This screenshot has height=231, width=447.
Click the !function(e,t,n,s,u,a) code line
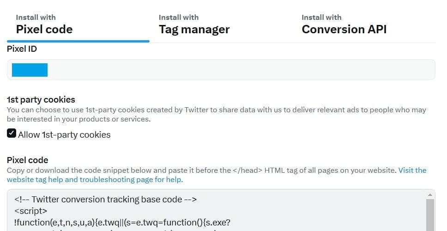122,222
